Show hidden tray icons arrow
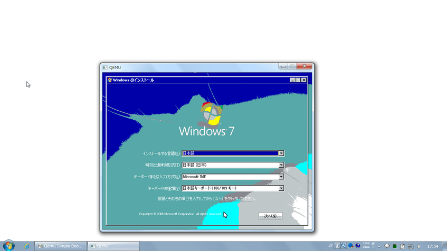The image size is (447, 251). pos(379,246)
